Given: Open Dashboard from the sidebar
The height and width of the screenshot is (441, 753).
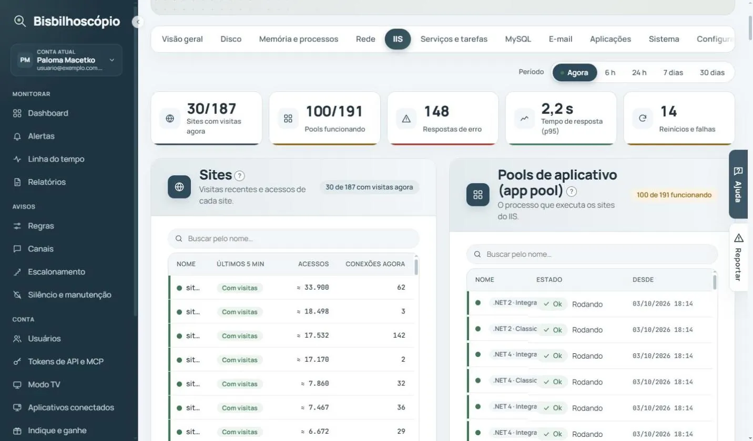Looking at the screenshot, I should [x=48, y=113].
